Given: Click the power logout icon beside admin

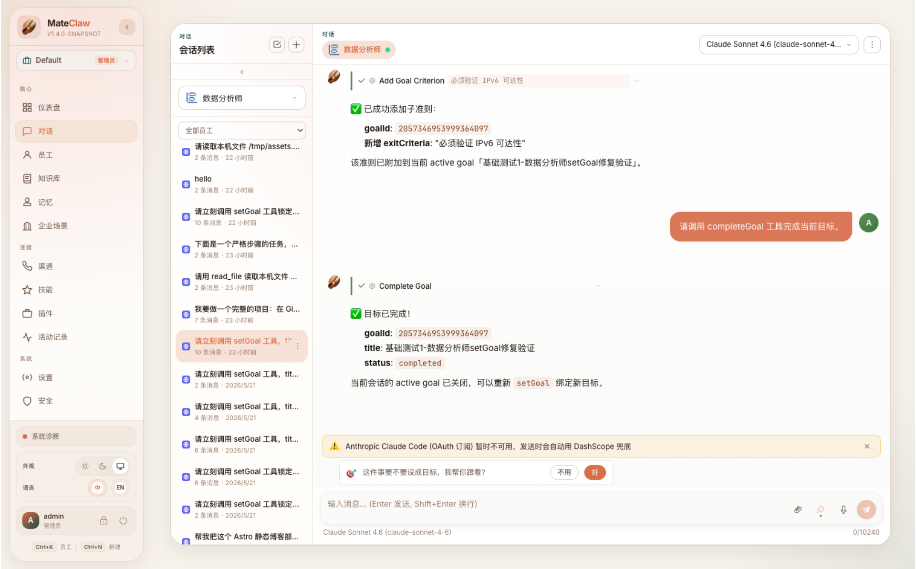Looking at the screenshot, I should pyautogui.click(x=123, y=520).
